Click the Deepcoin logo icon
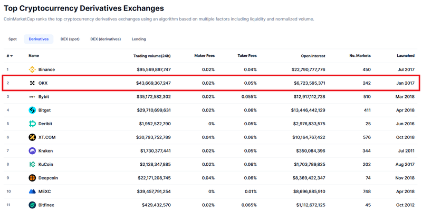Screen dimensions: 422x211 coord(32,178)
